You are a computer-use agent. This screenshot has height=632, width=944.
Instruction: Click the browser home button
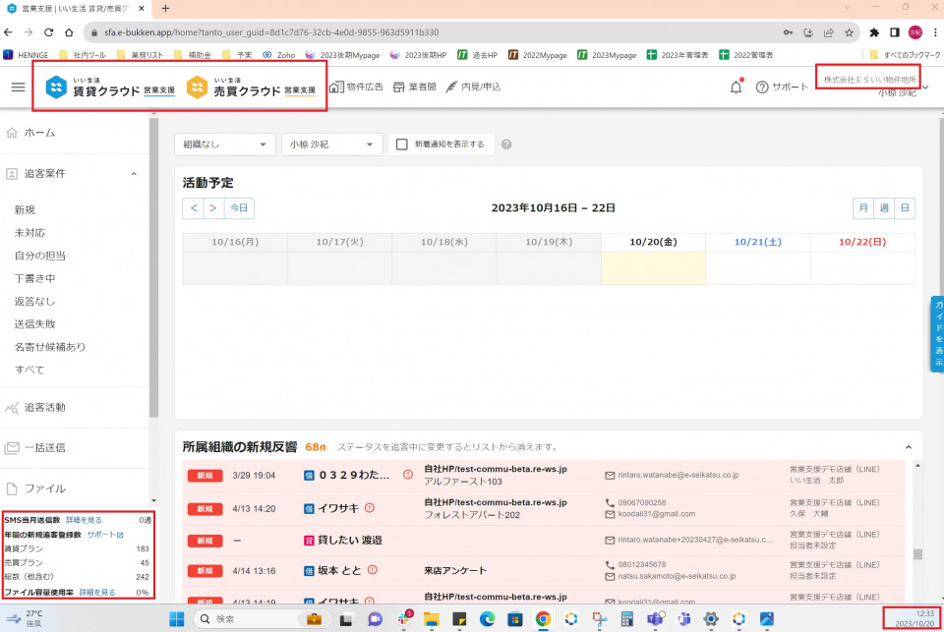click(69, 32)
